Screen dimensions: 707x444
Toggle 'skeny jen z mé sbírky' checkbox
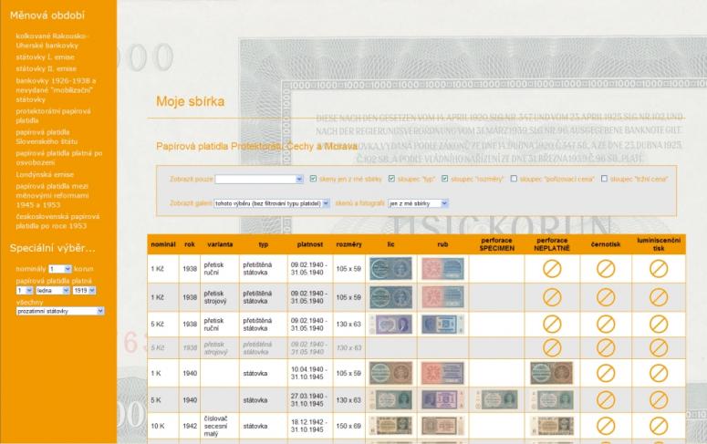pyautogui.click(x=313, y=179)
